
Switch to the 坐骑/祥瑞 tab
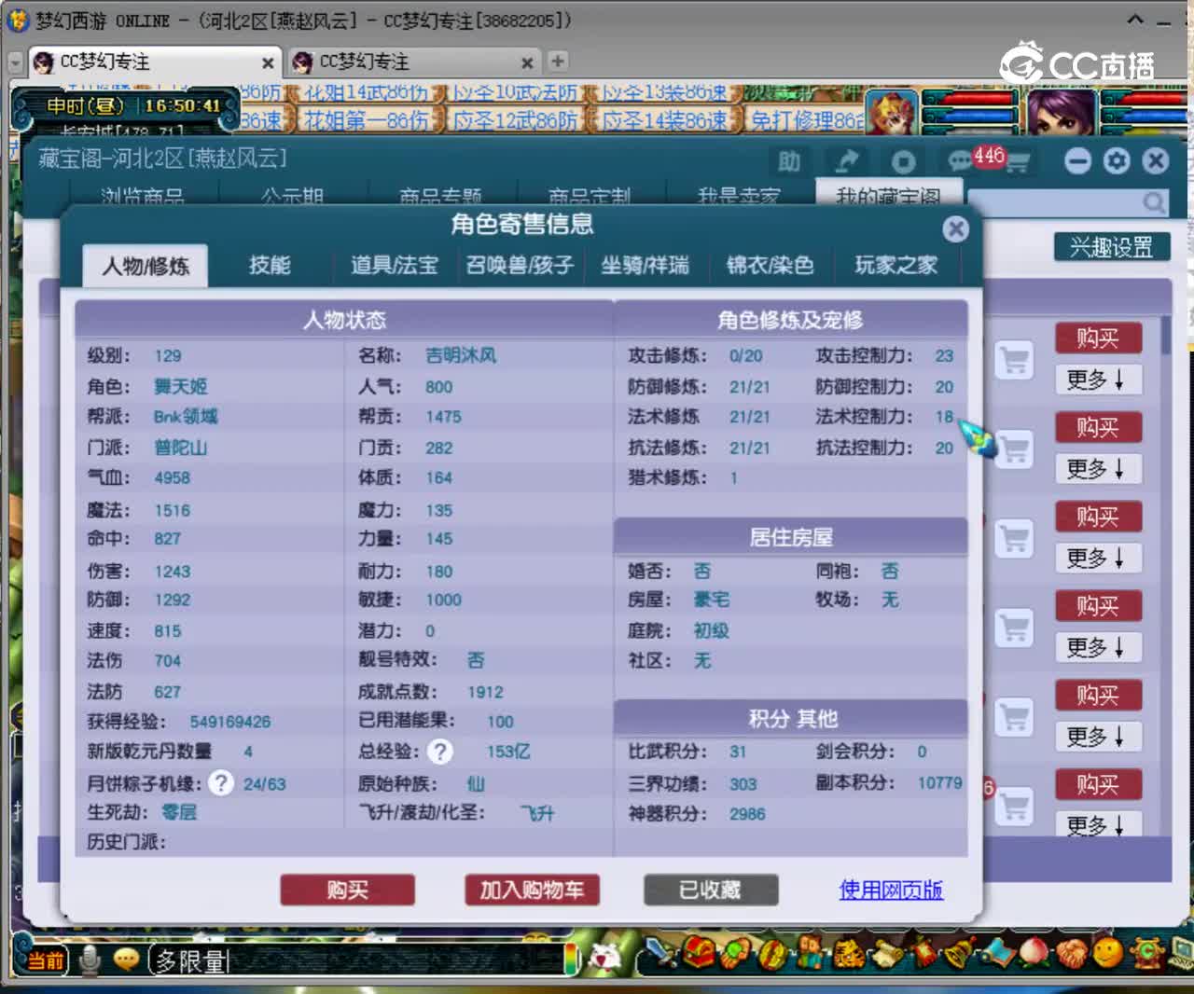(x=645, y=265)
